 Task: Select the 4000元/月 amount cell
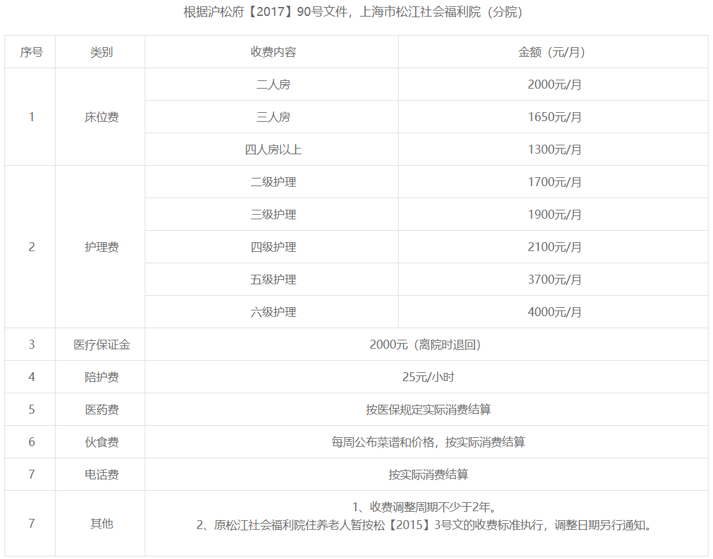tap(553, 312)
